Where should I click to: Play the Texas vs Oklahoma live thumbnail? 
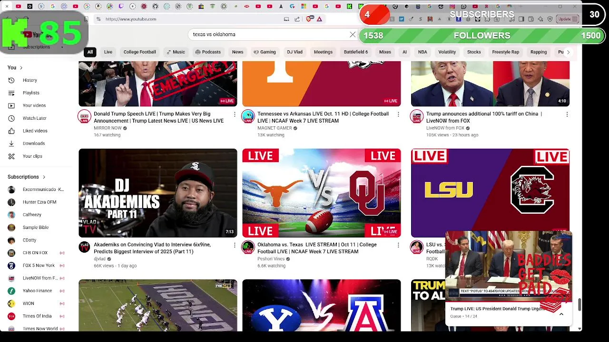tap(322, 193)
